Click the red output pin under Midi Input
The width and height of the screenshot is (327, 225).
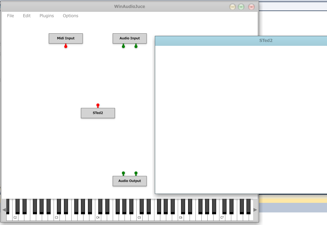(x=66, y=46)
